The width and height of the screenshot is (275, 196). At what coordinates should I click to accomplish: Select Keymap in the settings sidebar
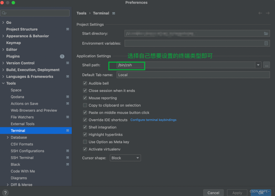pos(14,43)
